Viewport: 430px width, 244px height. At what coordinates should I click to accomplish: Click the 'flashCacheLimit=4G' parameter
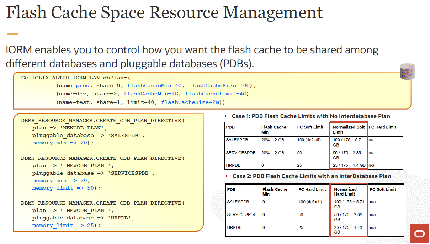215,94
